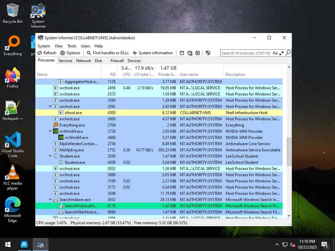Select the MpDefenderCoreService process row
Viewport: 335px width, 251px height.
pyautogui.click(x=159, y=144)
